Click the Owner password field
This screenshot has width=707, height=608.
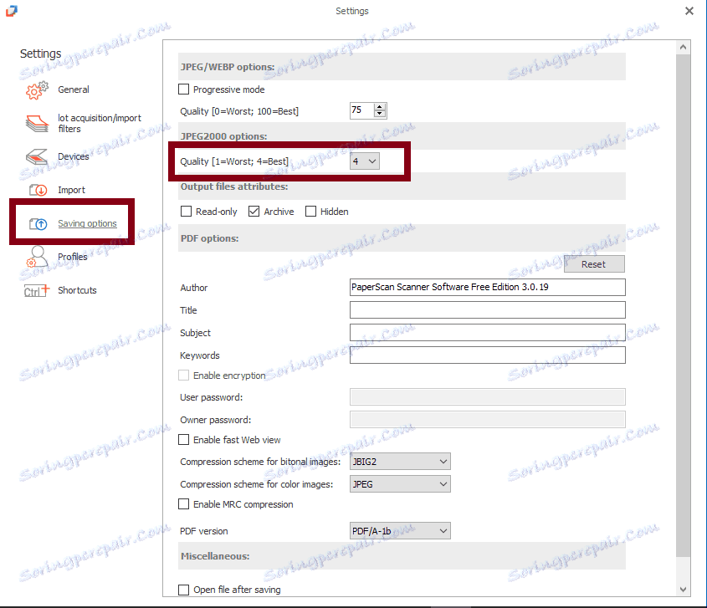(488, 420)
